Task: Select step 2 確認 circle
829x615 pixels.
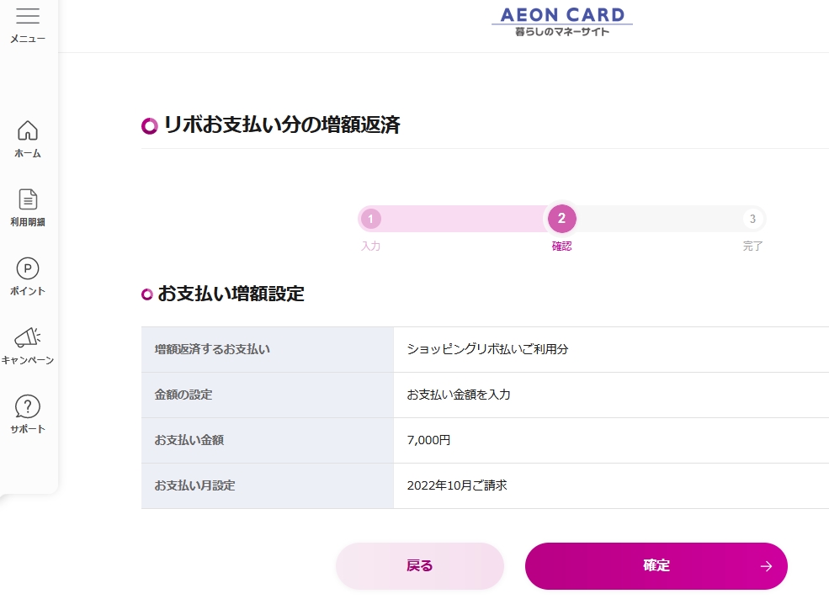Action: [562, 219]
